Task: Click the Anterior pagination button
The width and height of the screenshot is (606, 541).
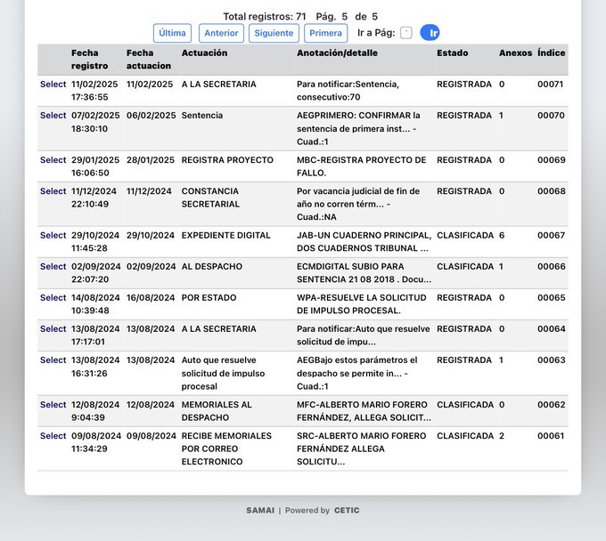Action: tap(221, 33)
